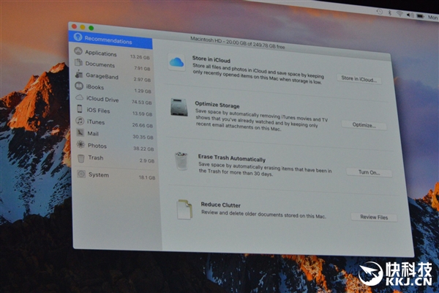Viewport: 439px width, 293px height.
Task: Click the 7.91 GB Documents size
Action: click(x=142, y=68)
